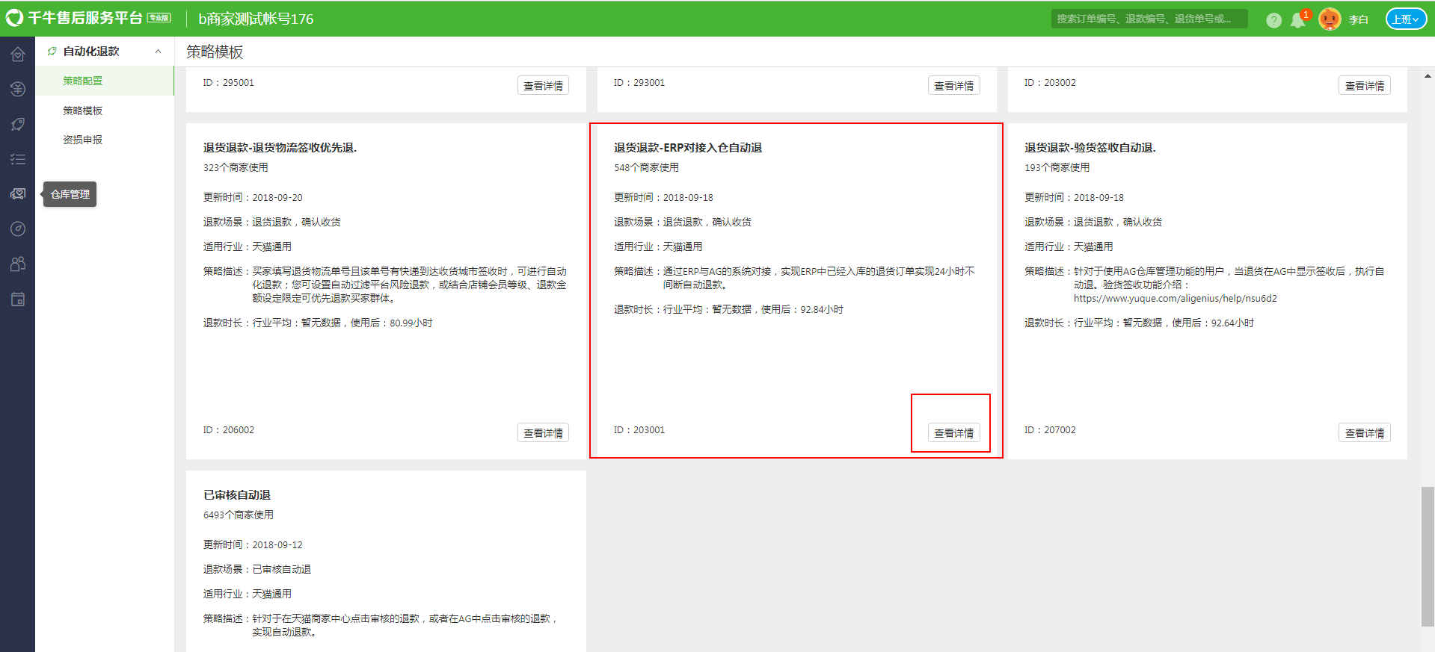Open the yuque.com help link
Image resolution: width=1435 pixels, height=652 pixels.
[x=1175, y=299]
